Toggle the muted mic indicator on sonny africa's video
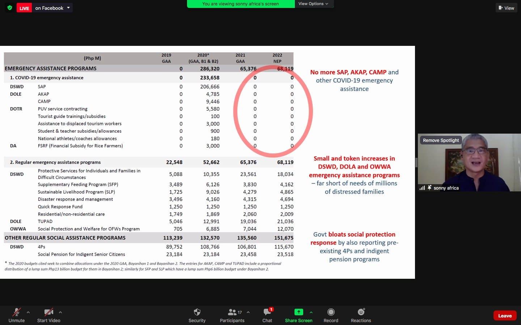The width and height of the screenshot is (521, 325). click(429, 188)
